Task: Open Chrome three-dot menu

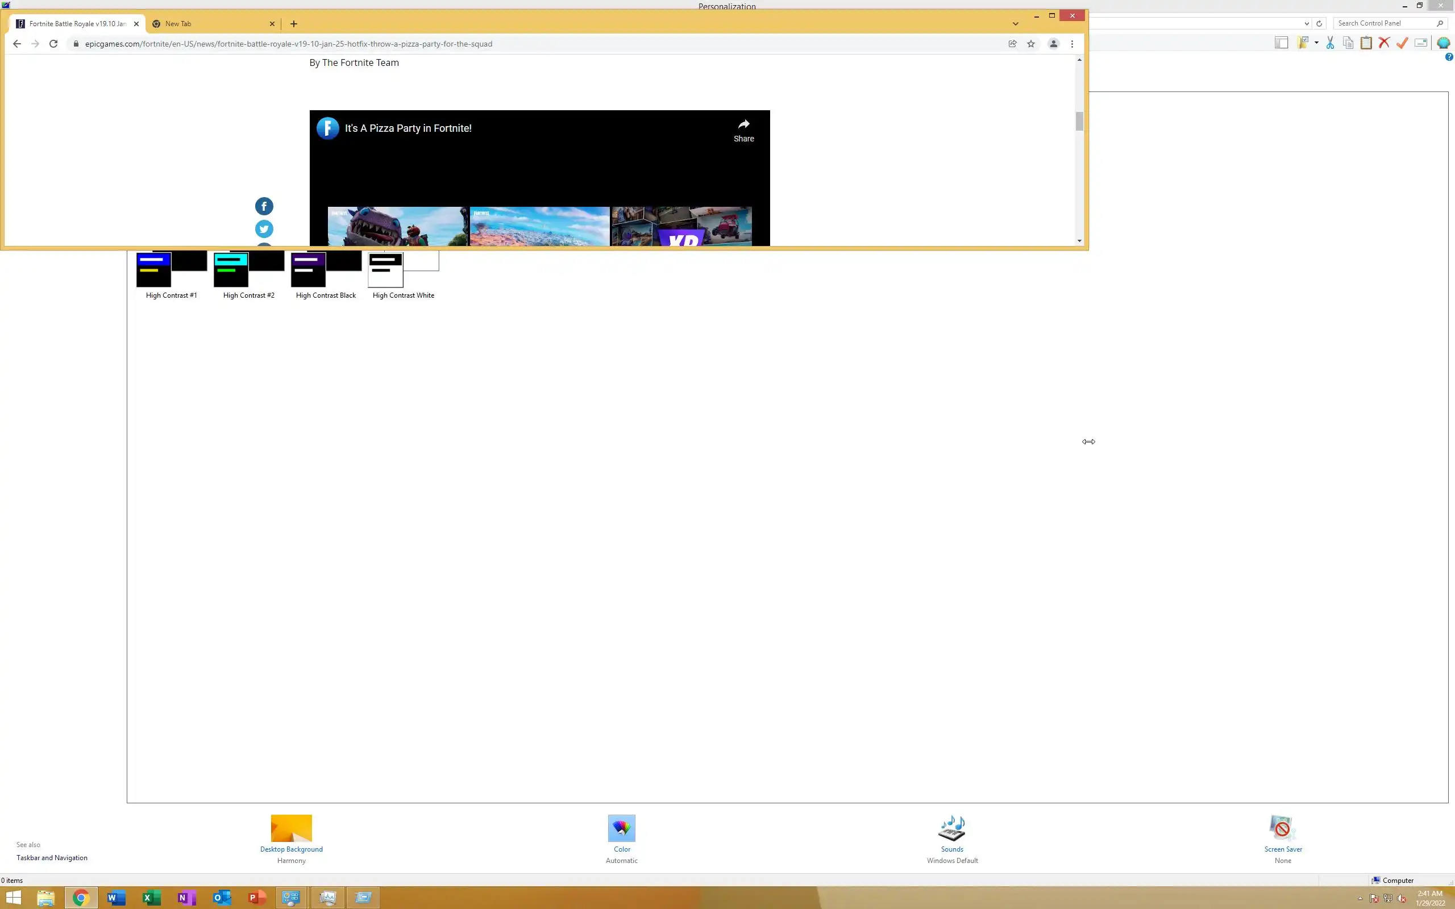Action: pyautogui.click(x=1072, y=44)
